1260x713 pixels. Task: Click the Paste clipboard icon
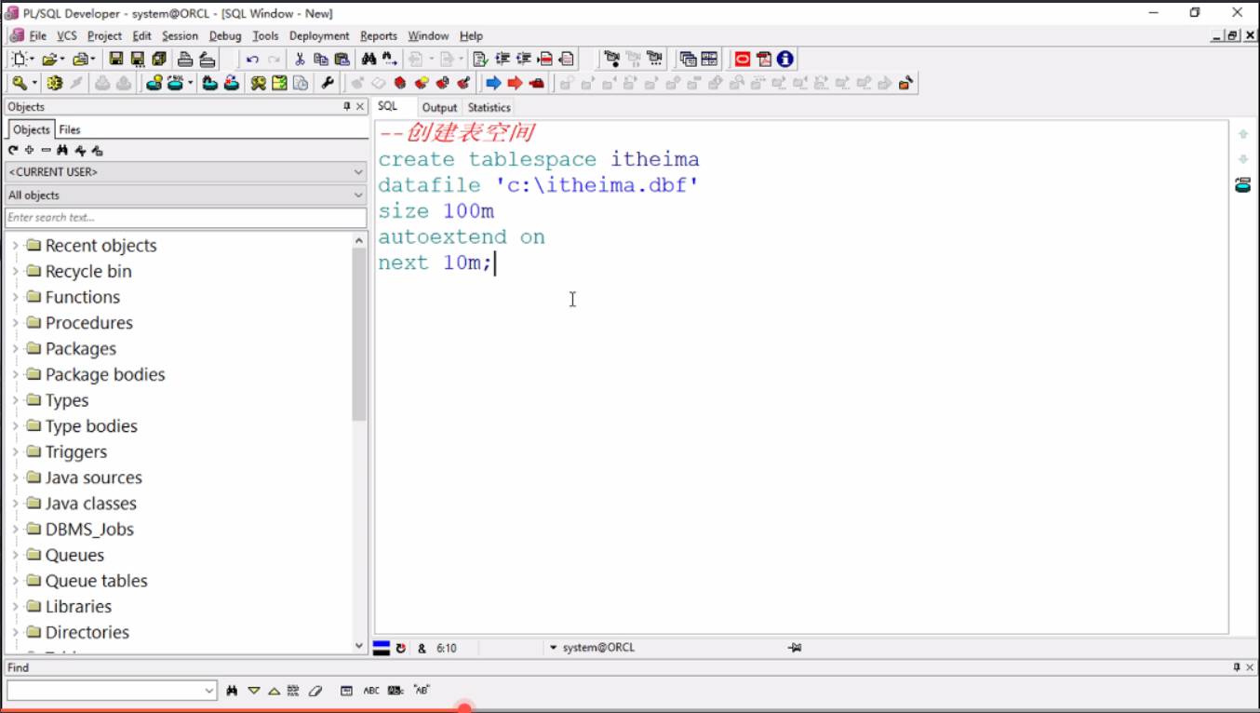coord(342,59)
